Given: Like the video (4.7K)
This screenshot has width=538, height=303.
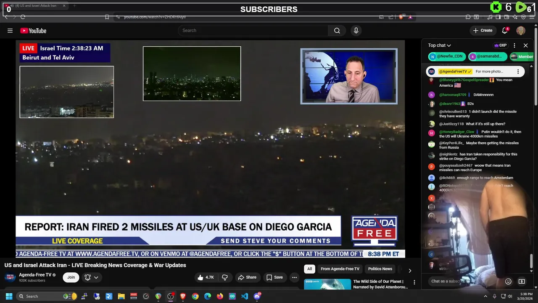Looking at the screenshot, I should (x=205, y=277).
